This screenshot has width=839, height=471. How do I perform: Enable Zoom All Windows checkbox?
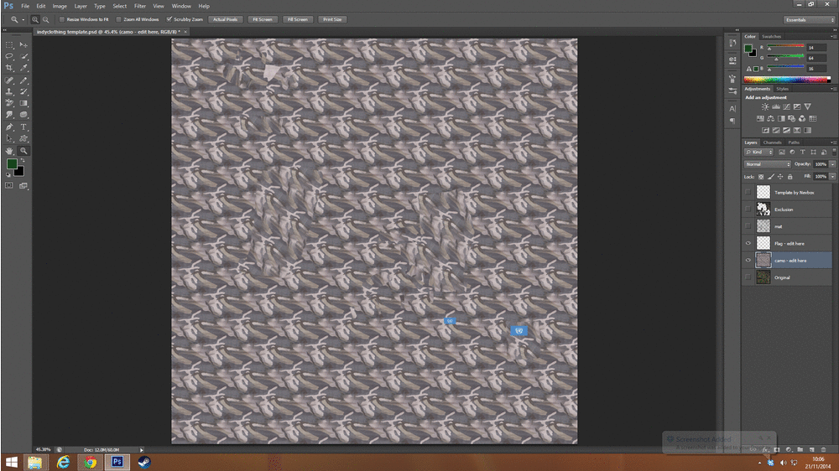tap(118, 19)
